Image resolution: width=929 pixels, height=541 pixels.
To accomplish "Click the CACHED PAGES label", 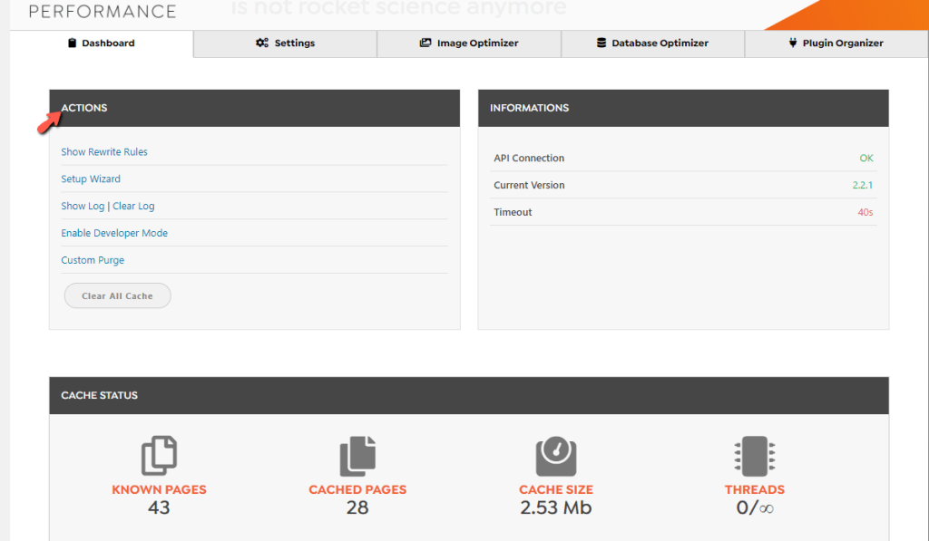I will [357, 489].
